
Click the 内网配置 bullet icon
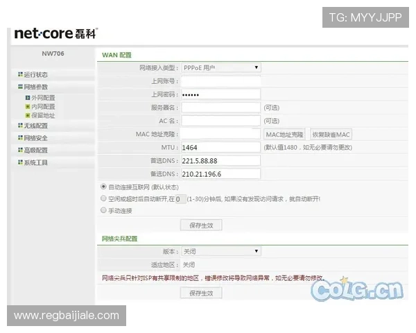28,106
